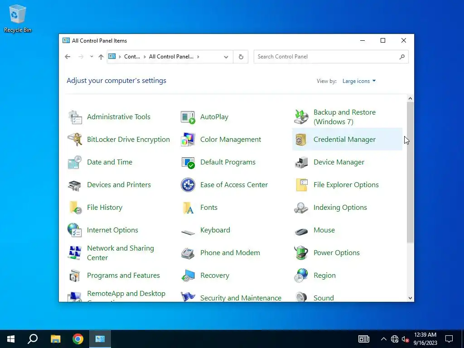Open the Credential Manager safe icon
Image resolution: width=464 pixels, height=348 pixels.
pyautogui.click(x=301, y=140)
